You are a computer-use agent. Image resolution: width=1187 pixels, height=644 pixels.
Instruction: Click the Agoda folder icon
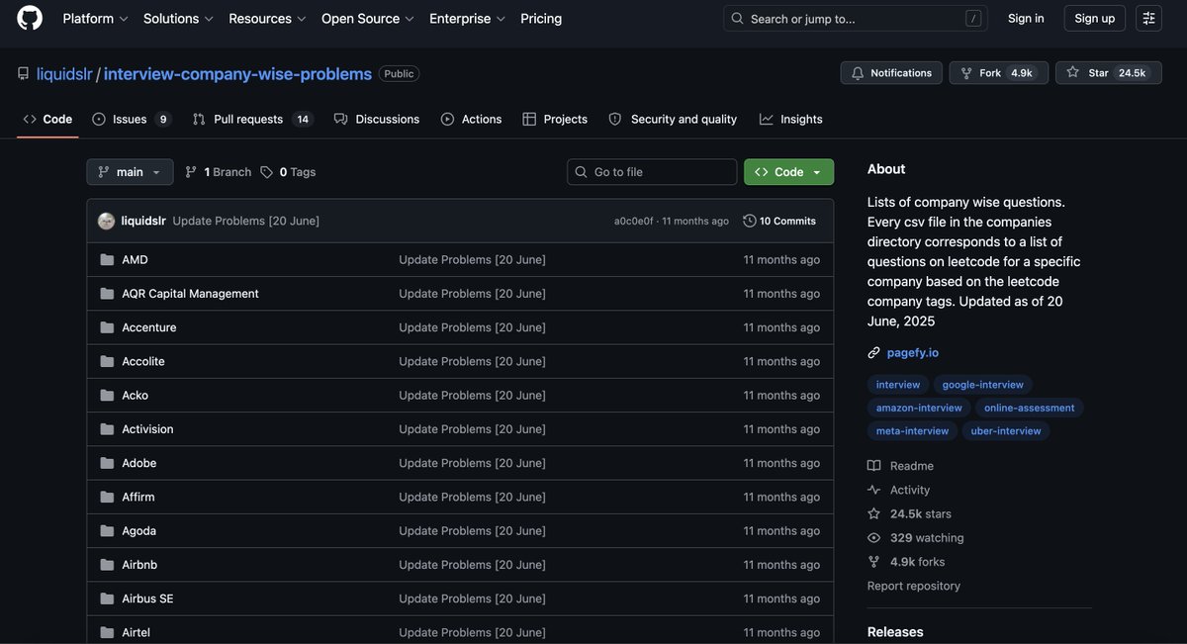107,531
